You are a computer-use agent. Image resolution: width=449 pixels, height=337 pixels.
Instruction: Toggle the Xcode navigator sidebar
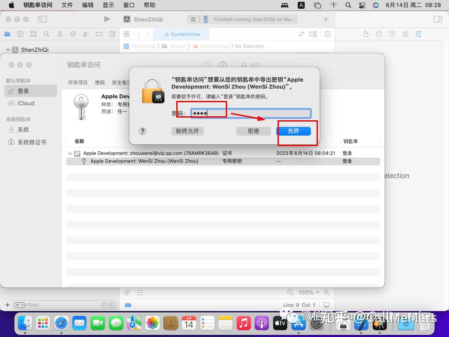tap(42, 19)
